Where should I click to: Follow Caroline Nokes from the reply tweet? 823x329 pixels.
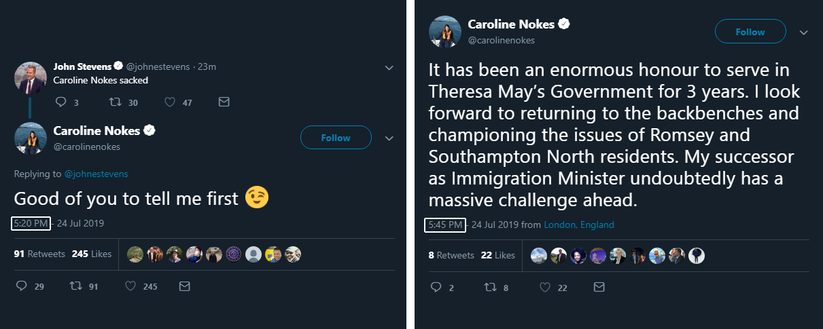336,138
